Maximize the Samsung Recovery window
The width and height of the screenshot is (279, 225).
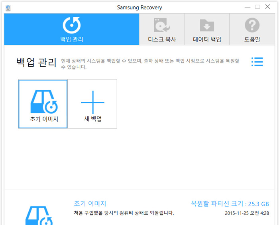[257, 7]
